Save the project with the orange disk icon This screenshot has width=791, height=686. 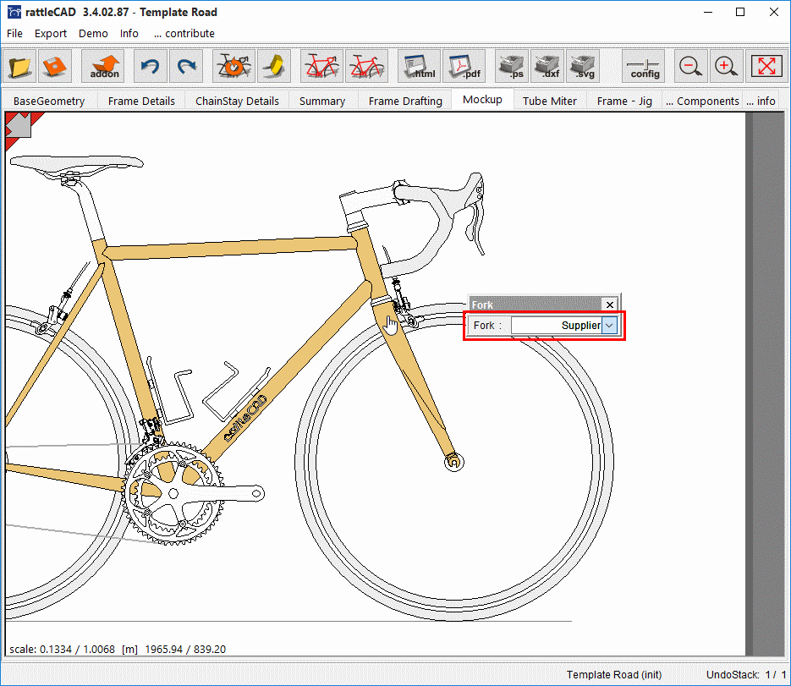(54, 66)
